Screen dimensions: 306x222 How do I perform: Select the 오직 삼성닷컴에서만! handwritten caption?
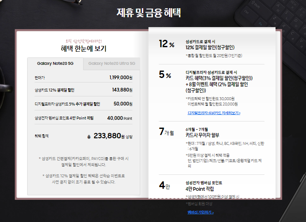coord(84,41)
